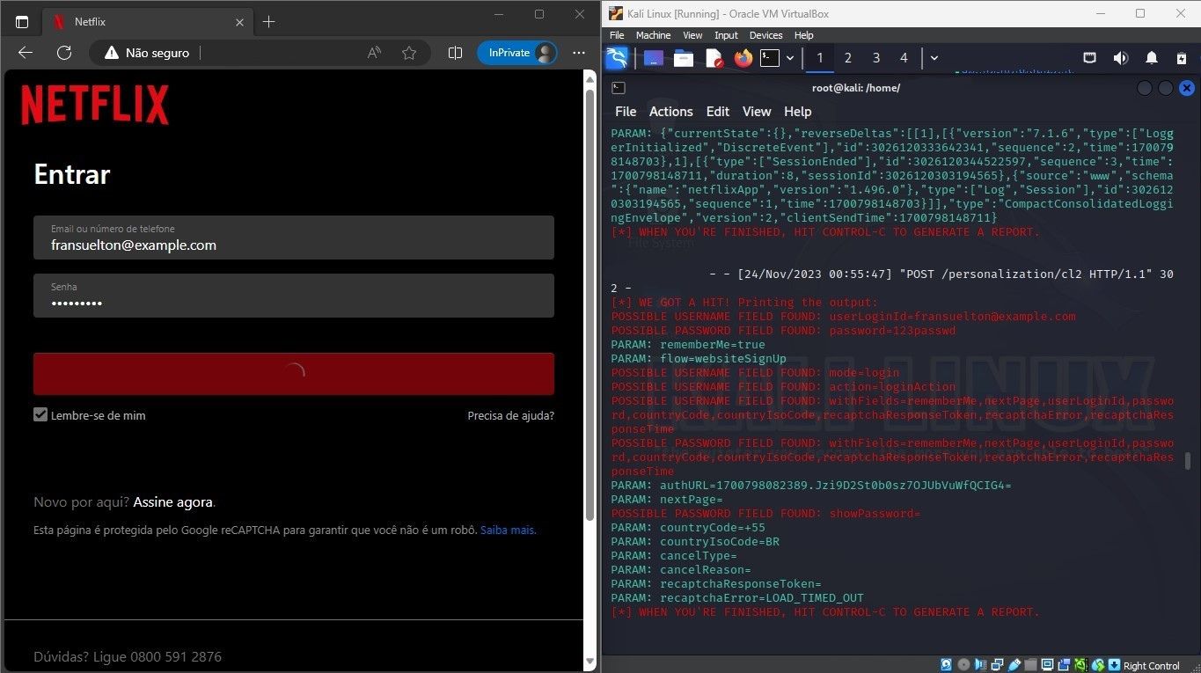Refresh the Netflix page in Edge
This screenshot has height=673, width=1201.
(x=64, y=53)
